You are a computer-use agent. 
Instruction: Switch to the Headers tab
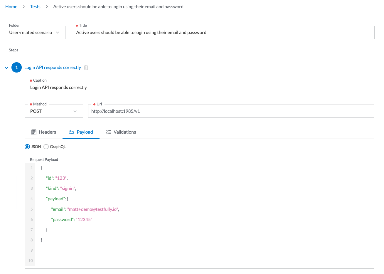click(x=44, y=132)
